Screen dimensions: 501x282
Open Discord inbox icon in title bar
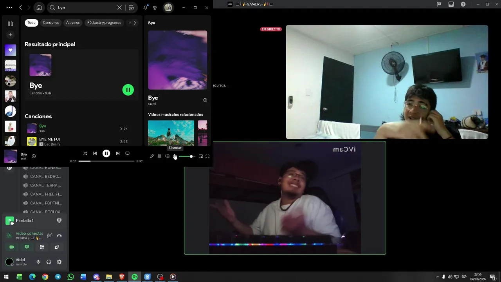(x=451, y=4)
